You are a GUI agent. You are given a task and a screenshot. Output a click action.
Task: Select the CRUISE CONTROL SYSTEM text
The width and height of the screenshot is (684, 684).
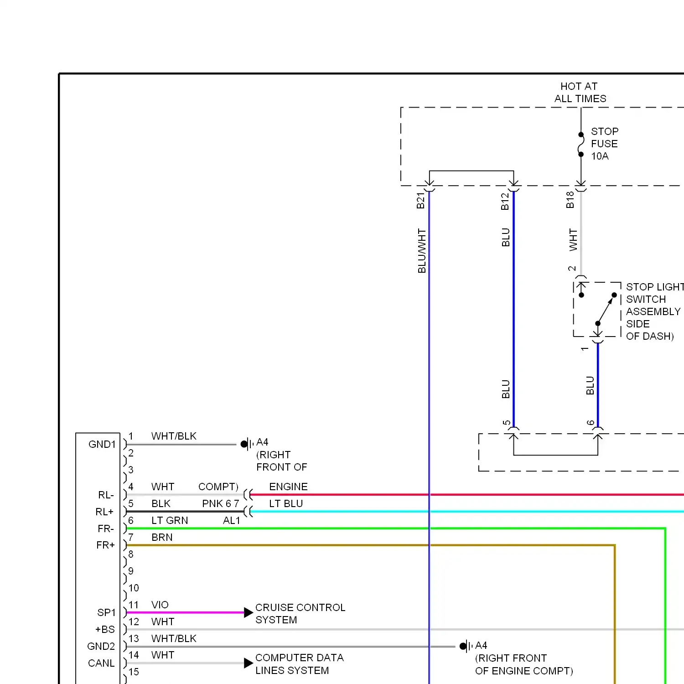pos(300,614)
